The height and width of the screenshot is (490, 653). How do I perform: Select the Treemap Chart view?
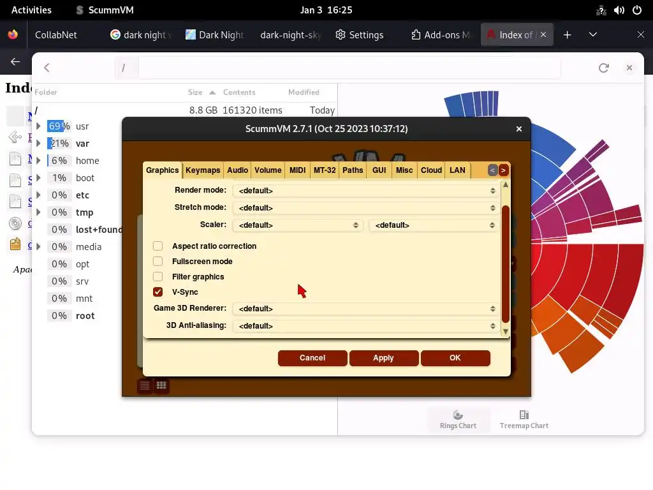524,419
